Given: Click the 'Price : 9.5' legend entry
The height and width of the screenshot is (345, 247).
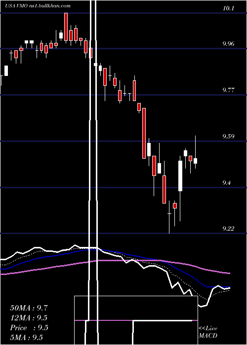Looking at the screenshot, I should tap(29, 328).
